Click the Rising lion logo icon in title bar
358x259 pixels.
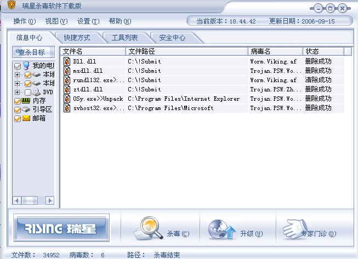pos(12,5)
